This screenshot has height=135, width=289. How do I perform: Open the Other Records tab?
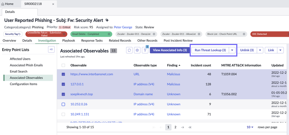pos(147,40)
